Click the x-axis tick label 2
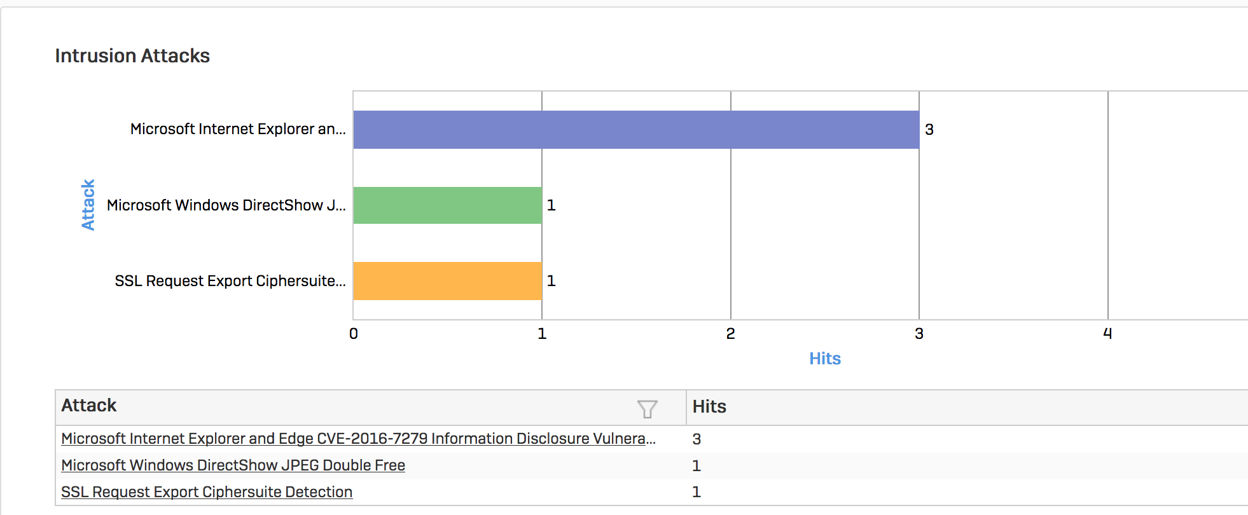 730,334
